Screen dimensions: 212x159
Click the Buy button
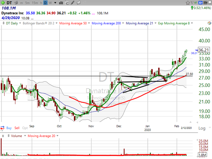[9, 128]
